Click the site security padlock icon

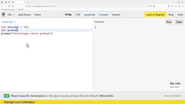click(30, 6)
